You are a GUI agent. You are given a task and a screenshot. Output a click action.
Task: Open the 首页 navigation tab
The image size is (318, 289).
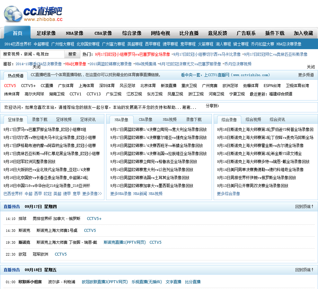17,33
